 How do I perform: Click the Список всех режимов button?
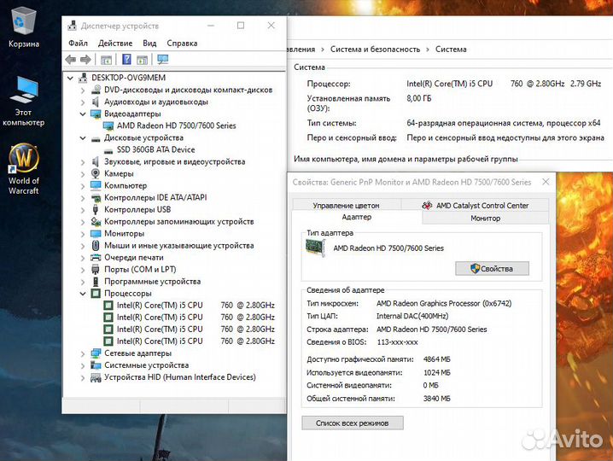tap(353, 423)
